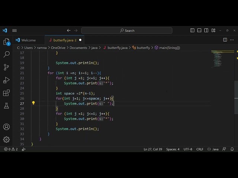The height and width of the screenshot is (178, 238).
Task: Click line number 21 in gutter
Action: (x=22, y=73)
